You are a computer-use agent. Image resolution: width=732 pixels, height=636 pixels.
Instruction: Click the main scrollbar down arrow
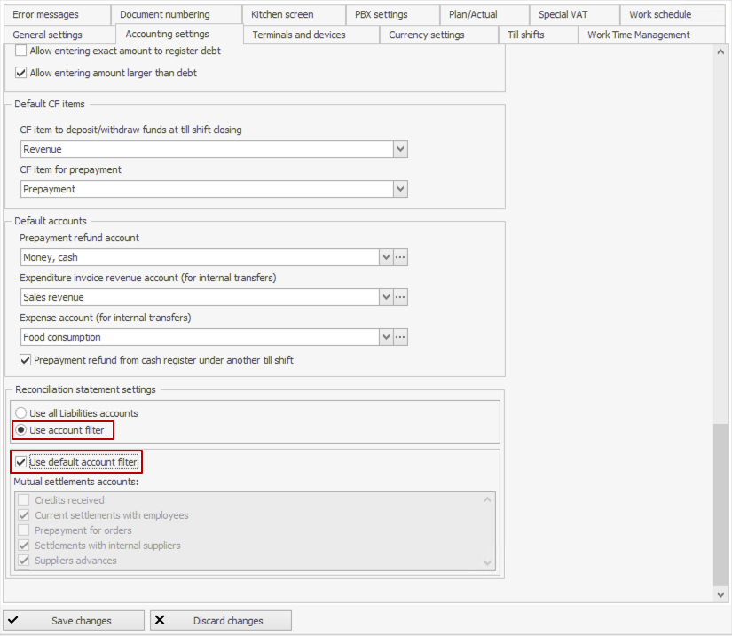point(720,593)
